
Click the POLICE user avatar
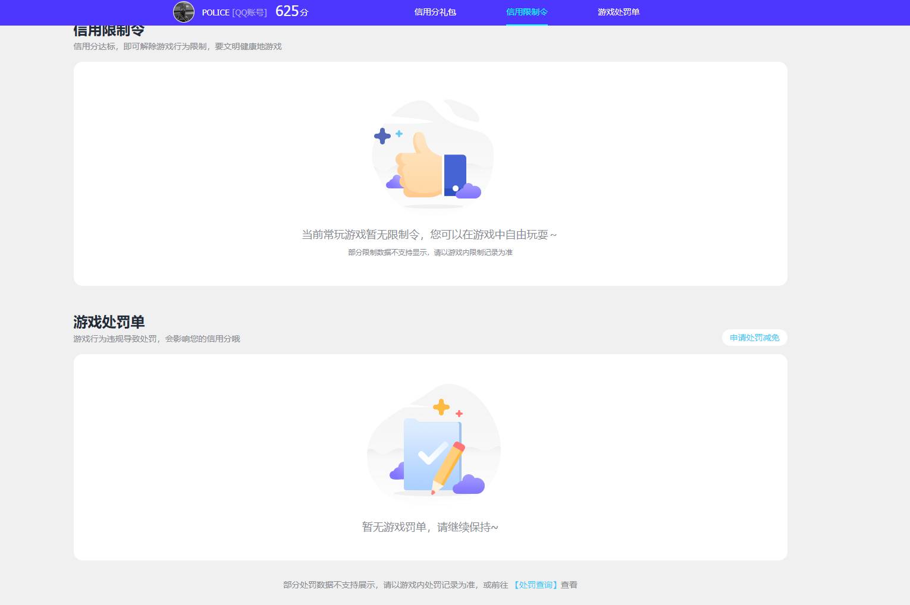coord(184,12)
